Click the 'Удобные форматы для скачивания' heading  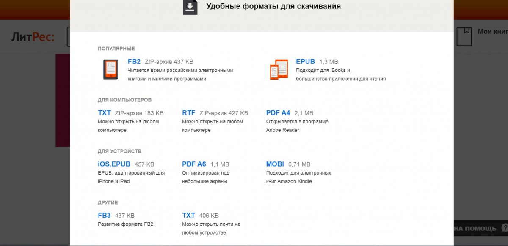[273, 6]
